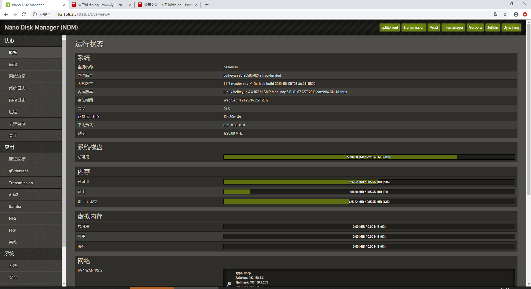Open 网络流量 in the sidebar
Image resolution: width=531 pixels, height=289 pixels.
[17, 76]
